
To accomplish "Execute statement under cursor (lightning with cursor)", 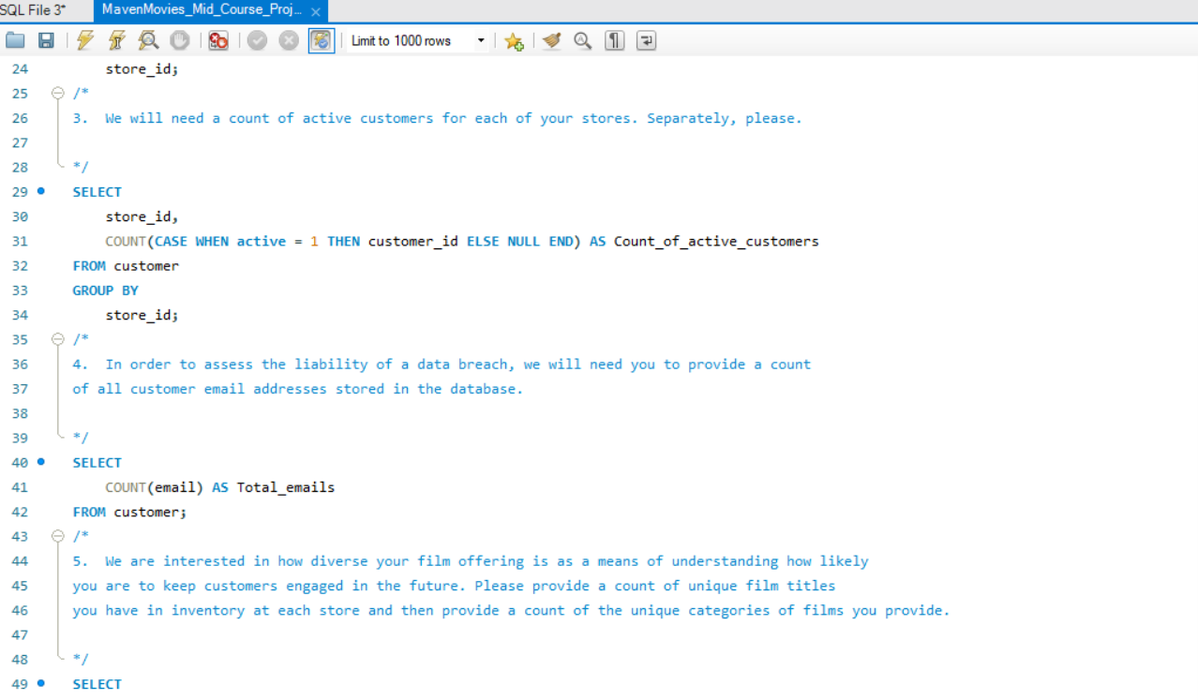I will click(x=116, y=40).
